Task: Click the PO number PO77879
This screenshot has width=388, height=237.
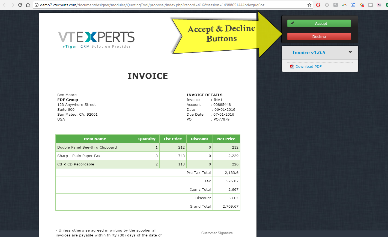Action: coord(221,119)
